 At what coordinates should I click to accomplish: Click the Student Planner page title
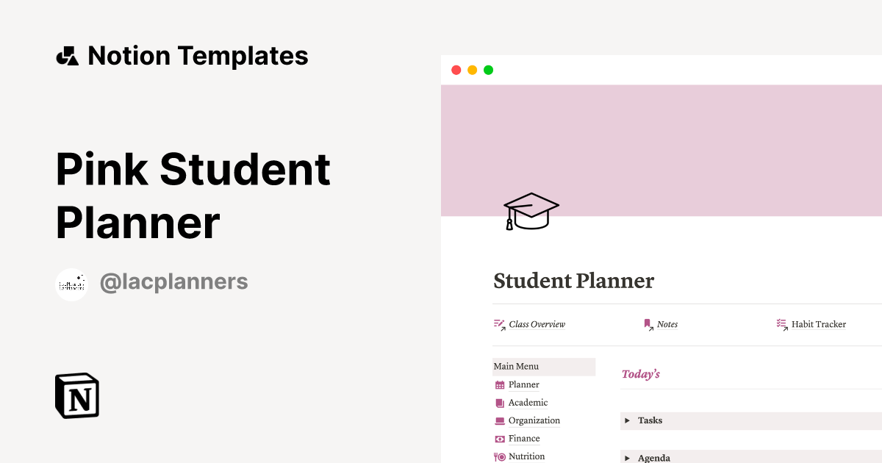(573, 281)
